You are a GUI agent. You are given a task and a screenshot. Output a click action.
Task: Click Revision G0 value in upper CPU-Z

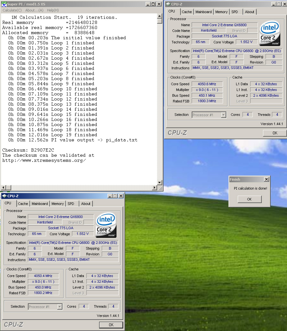pyautogui.click(x=274, y=62)
